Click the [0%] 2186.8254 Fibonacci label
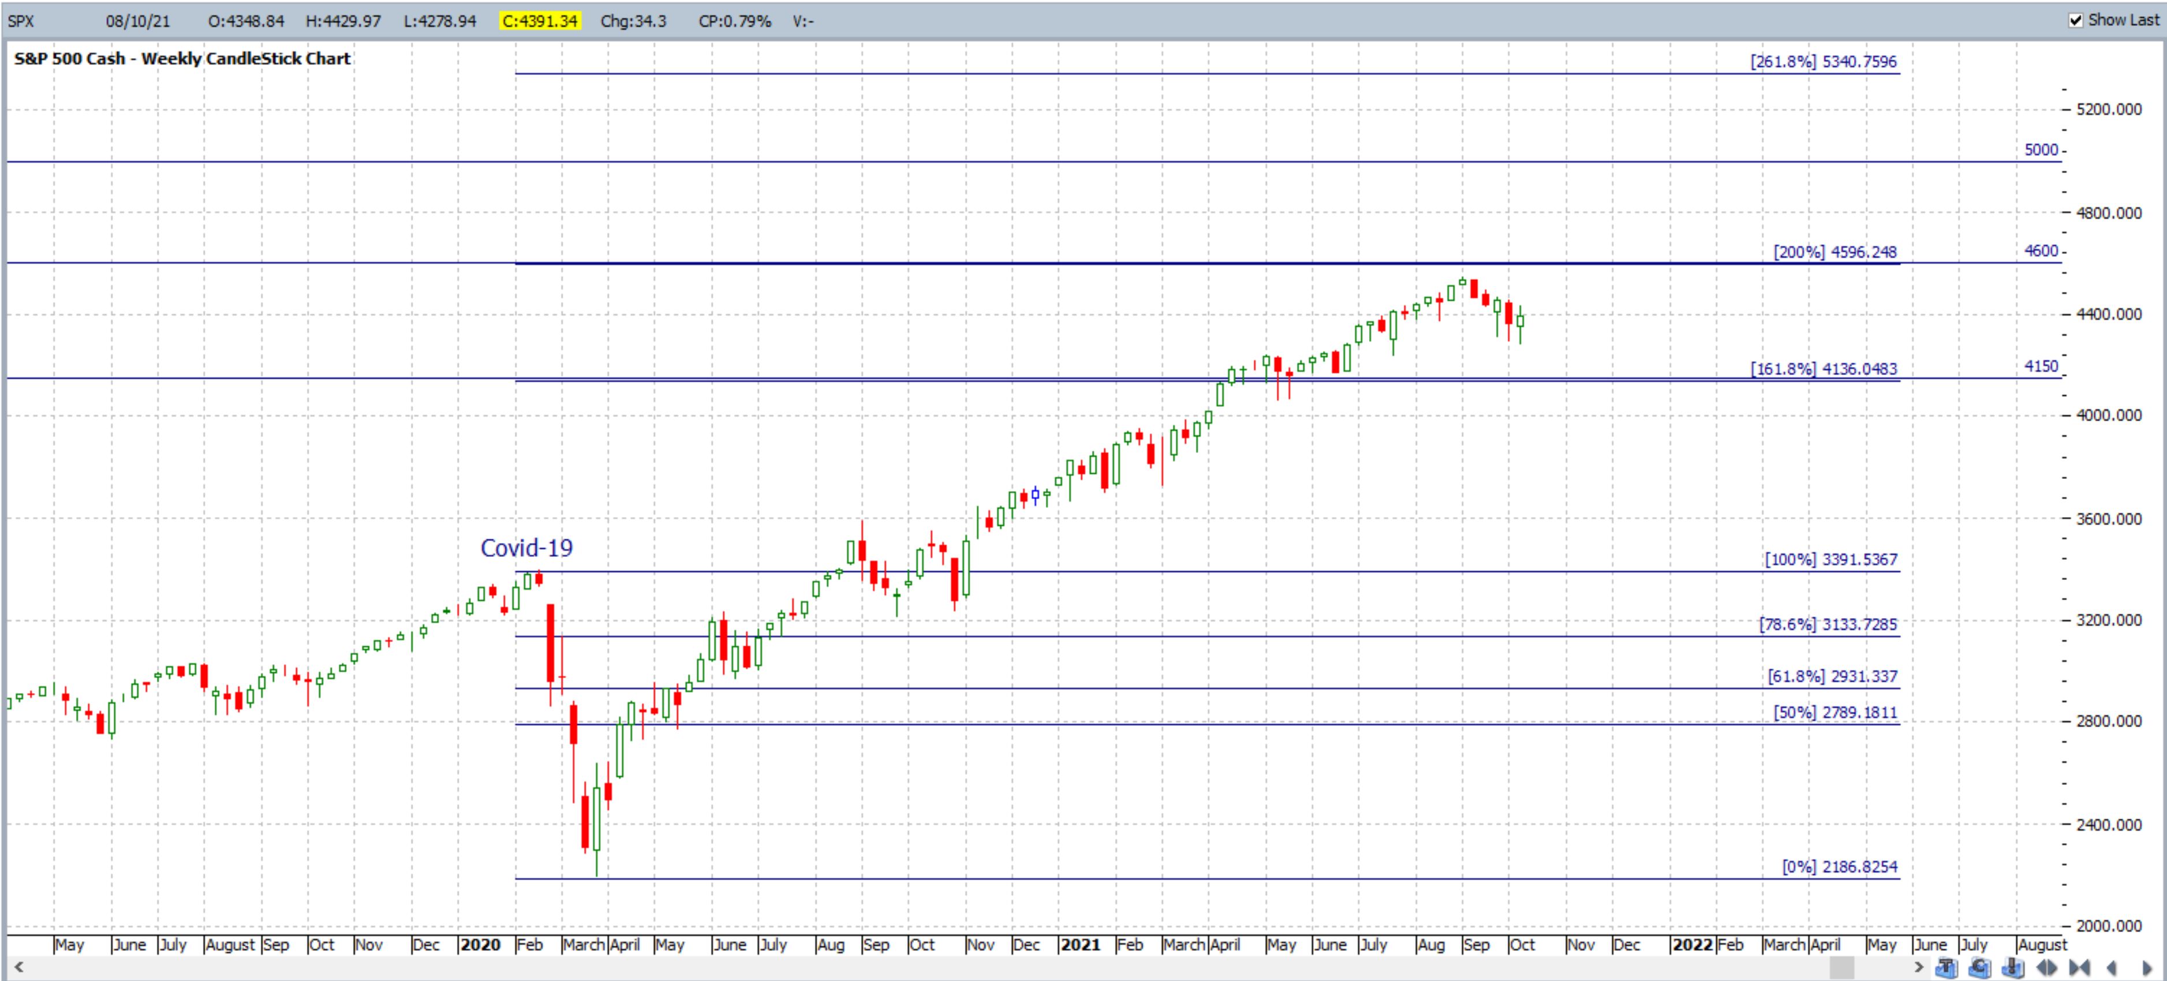 1840,867
